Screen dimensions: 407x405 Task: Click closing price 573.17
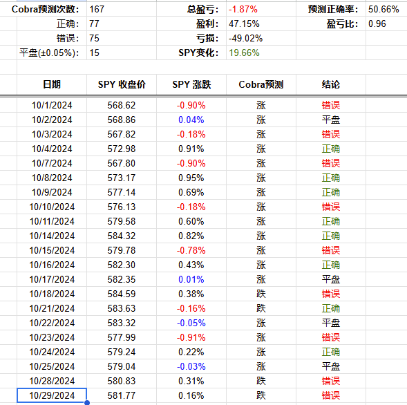(x=122, y=178)
